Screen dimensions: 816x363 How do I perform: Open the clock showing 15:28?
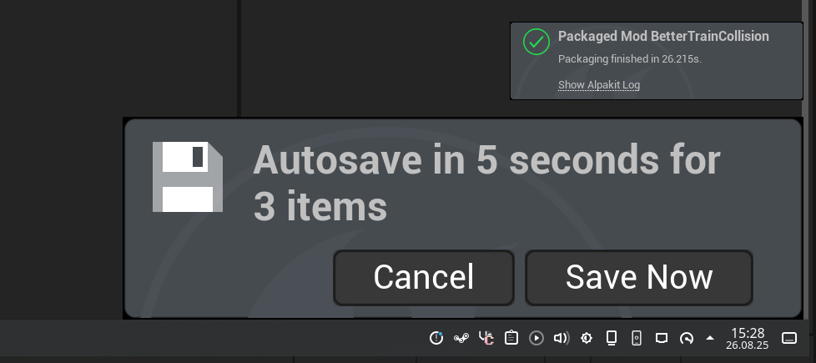[746, 338]
